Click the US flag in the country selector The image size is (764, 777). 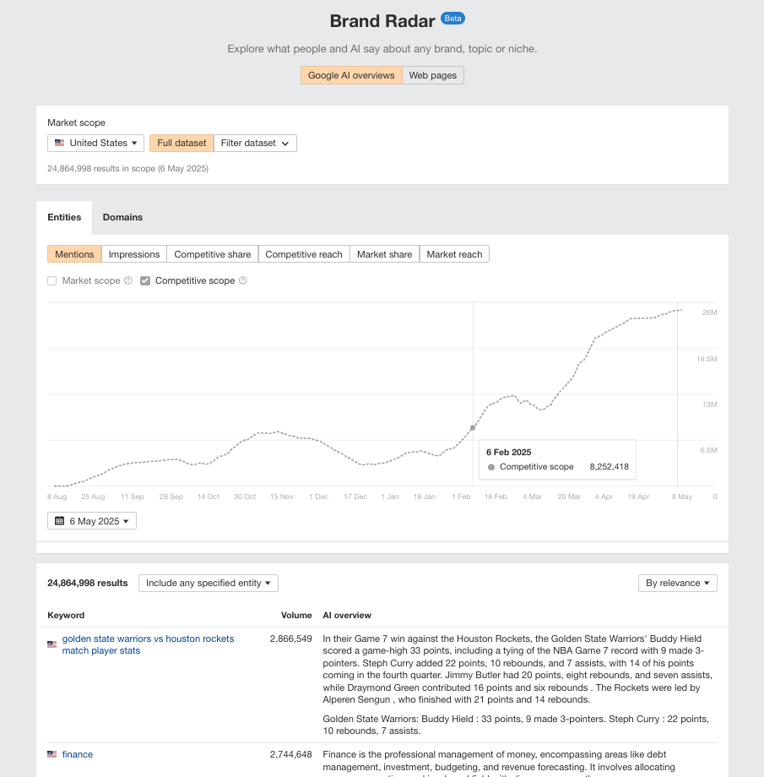pos(59,143)
